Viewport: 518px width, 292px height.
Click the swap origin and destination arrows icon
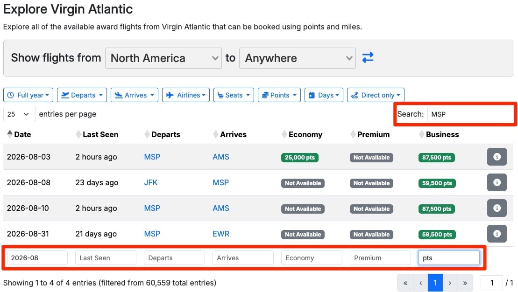click(x=367, y=58)
